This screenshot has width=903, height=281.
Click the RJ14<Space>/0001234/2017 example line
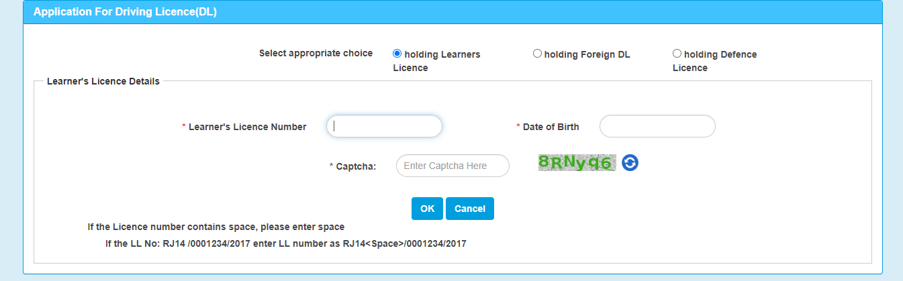point(285,244)
